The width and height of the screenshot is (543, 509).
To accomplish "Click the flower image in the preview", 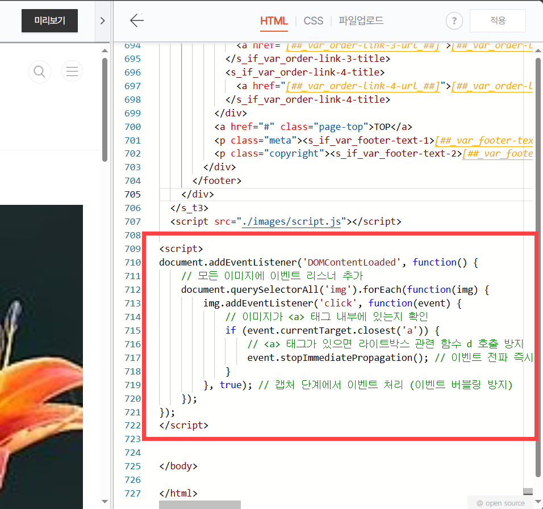I will pos(41,357).
